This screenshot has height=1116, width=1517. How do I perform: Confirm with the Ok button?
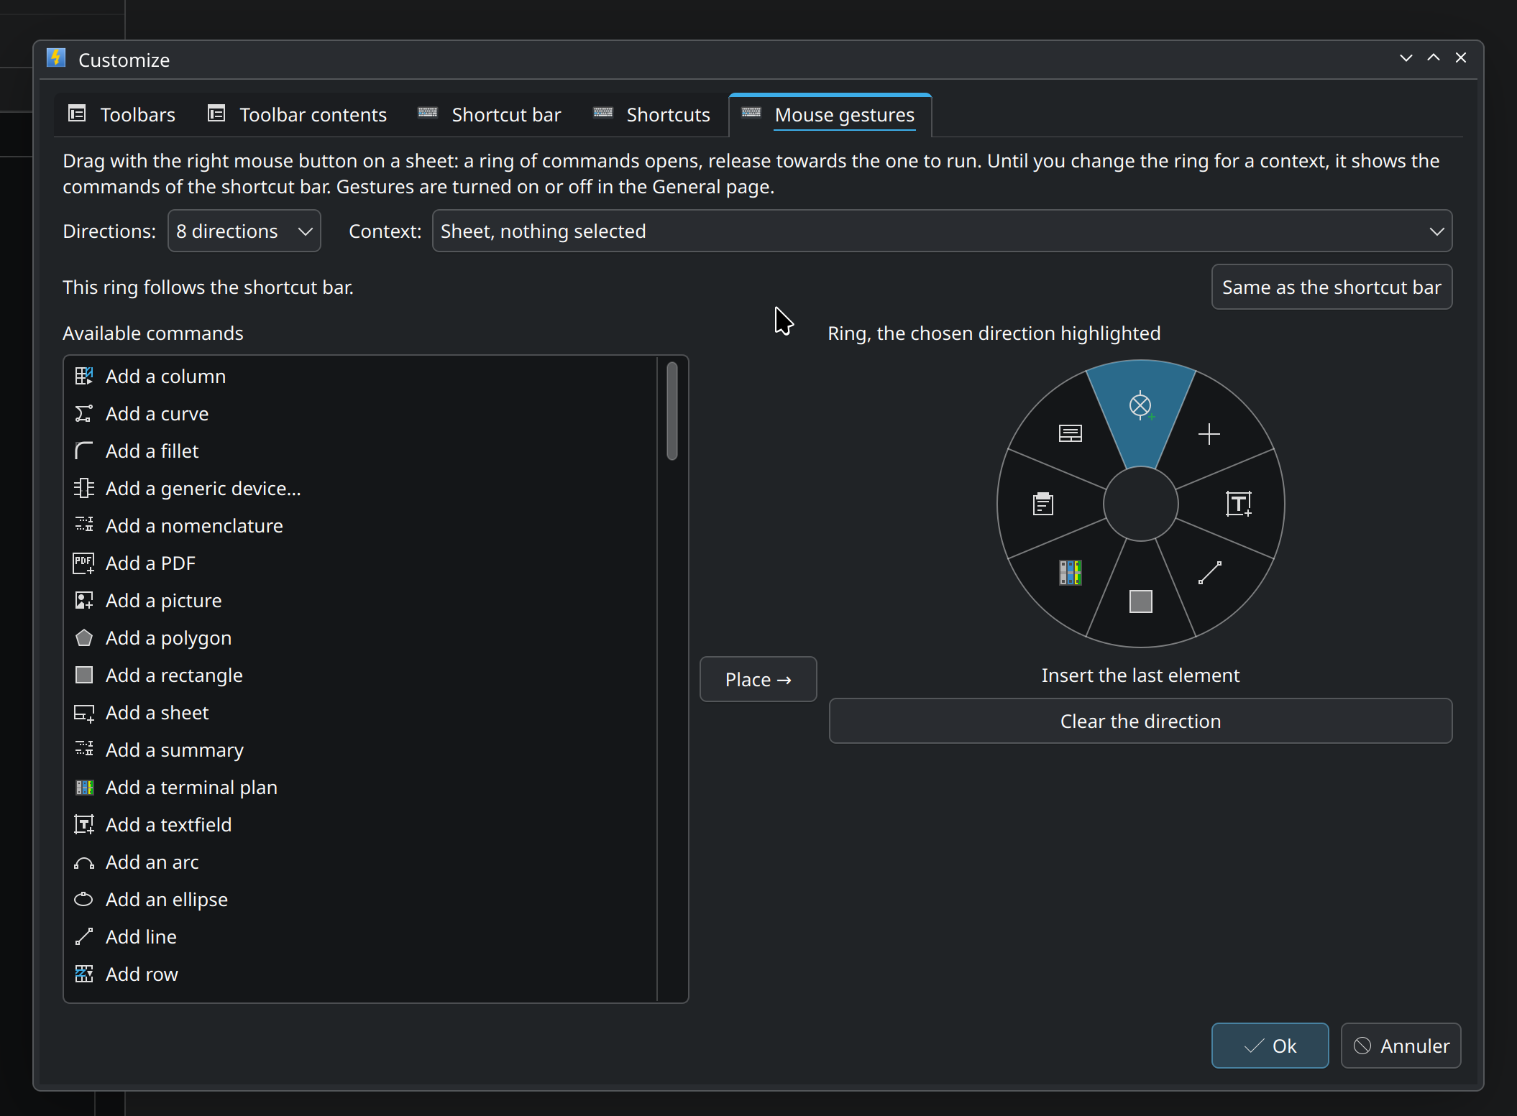pyautogui.click(x=1270, y=1046)
